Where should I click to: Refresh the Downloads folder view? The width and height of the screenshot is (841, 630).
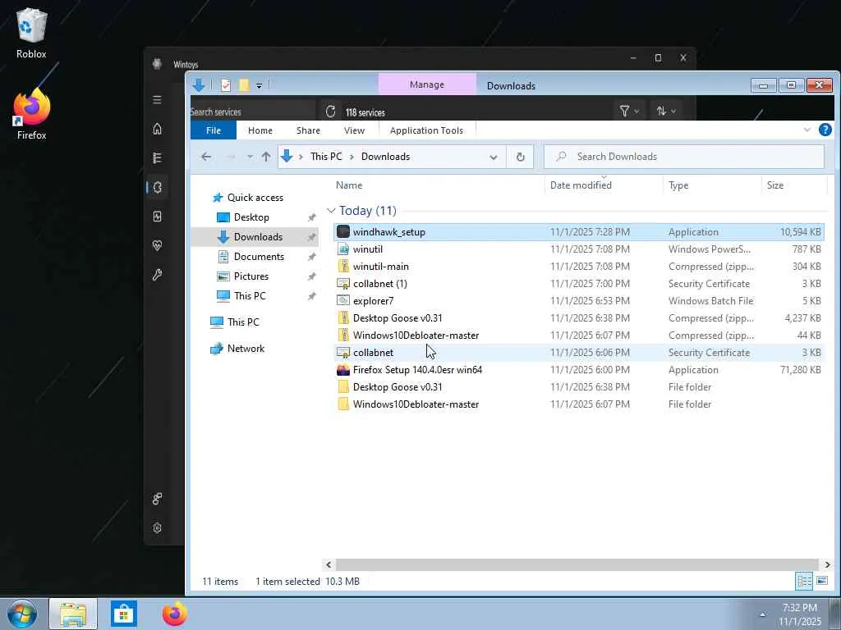click(520, 157)
